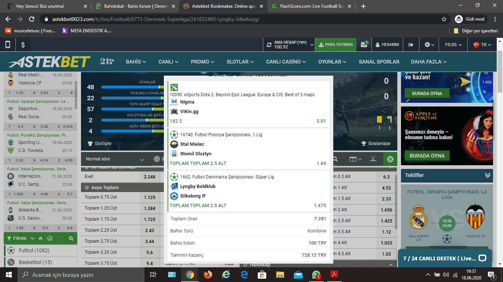Screen dimensions: 503x282
Task: Click the target icon next to Normal süre
Action: (x=157, y=159)
